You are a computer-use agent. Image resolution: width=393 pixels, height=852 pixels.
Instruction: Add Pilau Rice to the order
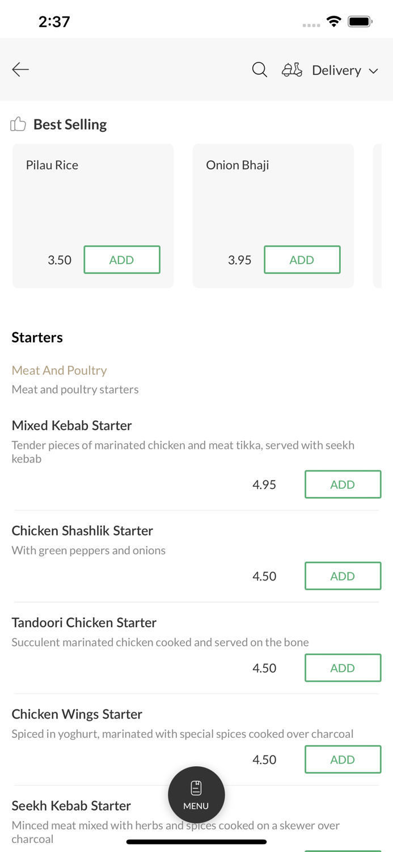coord(122,260)
